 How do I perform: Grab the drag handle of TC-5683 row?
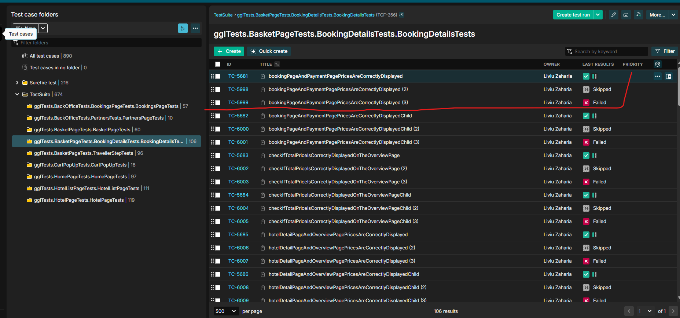point(212,156)
